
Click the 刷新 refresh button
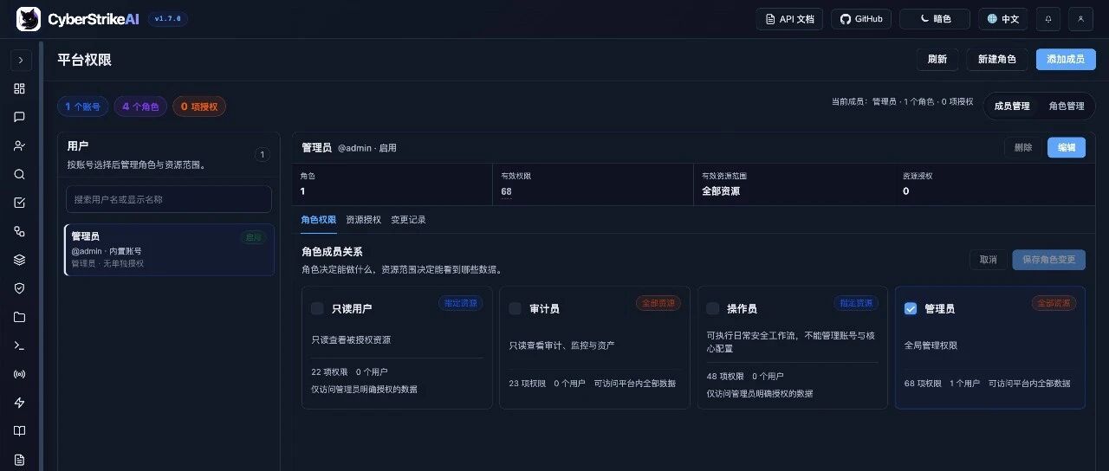[937, 59]
